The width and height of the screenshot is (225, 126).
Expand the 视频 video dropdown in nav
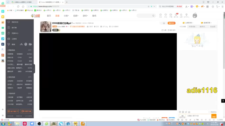click(x=76, y=16)
